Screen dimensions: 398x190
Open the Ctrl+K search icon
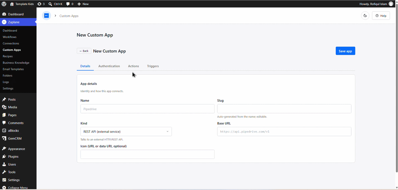point(50,4)
